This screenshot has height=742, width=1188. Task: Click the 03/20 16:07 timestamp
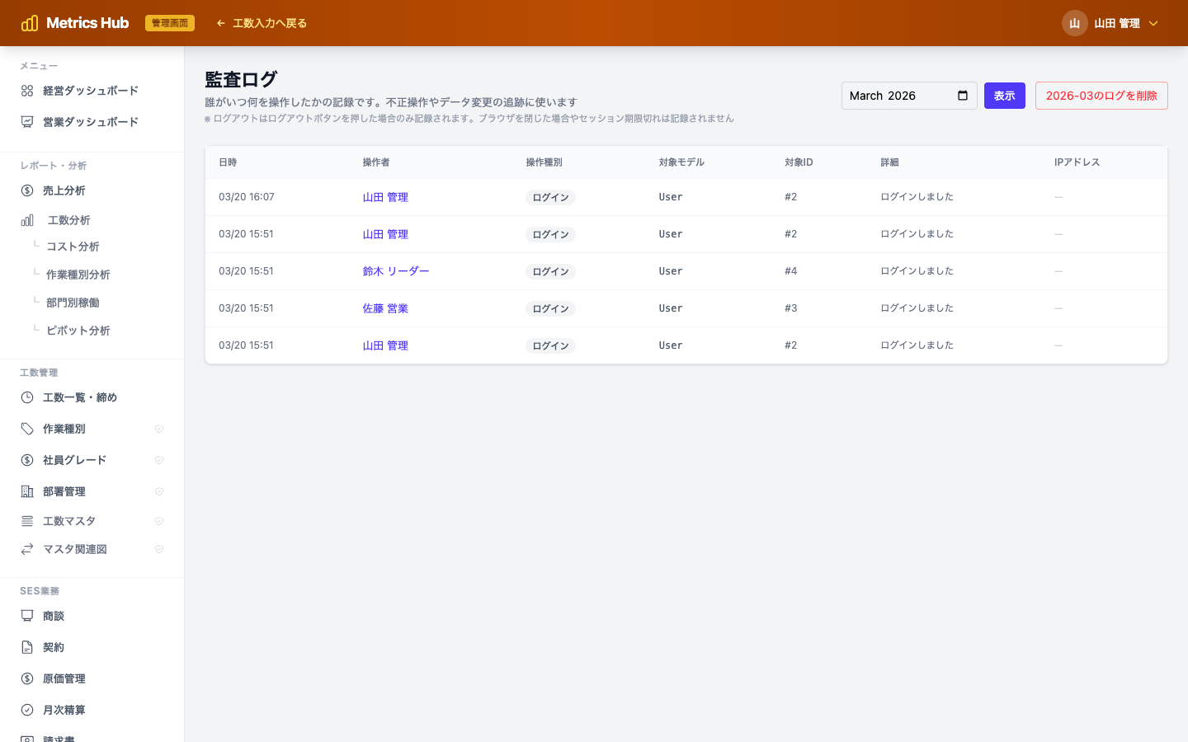click(x=247, y=197)
